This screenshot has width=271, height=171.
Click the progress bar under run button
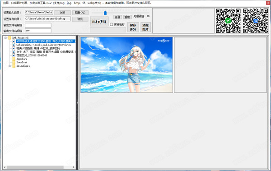[x=108, y=30]
